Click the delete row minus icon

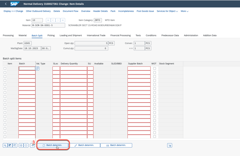pyautogui.click(x=26, y=145)
